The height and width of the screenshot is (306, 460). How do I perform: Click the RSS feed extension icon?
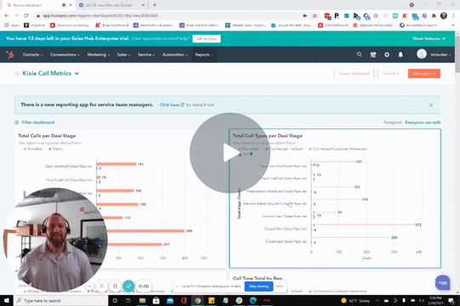(x=356, y=15)
